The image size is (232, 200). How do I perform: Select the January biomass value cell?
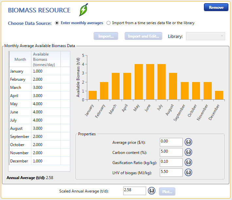(x=46, y=71)
